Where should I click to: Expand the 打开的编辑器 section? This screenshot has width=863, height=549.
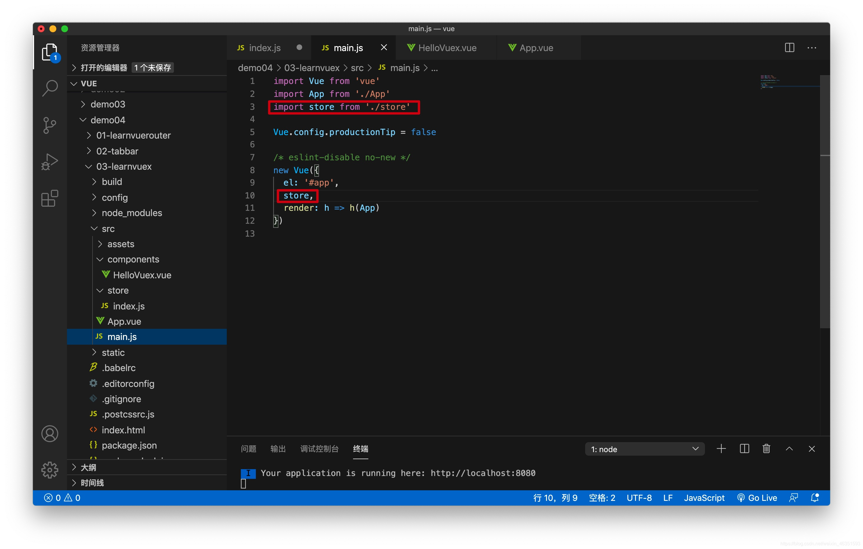point(147,68)
